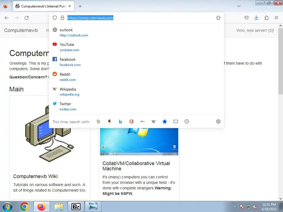The image size is (283, 212).
Task: Search history with the clock icon
Action: (x=187, y=121)
